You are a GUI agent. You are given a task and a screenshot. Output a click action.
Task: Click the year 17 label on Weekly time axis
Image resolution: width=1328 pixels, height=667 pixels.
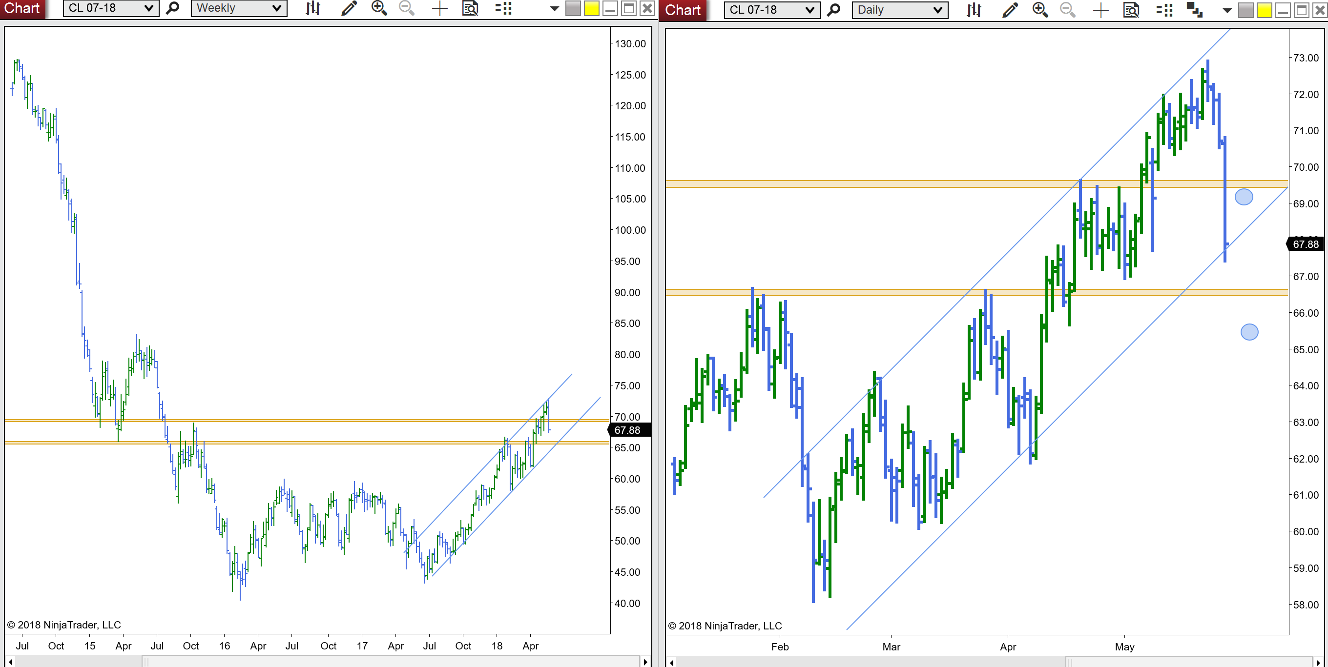pos(362,646)
